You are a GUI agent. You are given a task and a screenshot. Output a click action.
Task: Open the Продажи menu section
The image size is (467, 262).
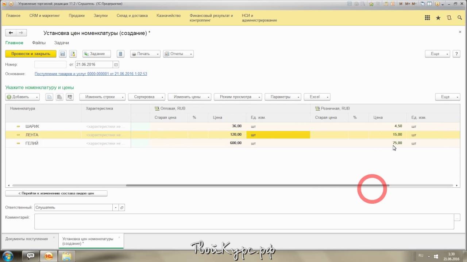pos(77,16)
